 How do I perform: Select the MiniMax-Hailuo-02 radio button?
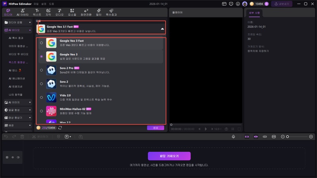42,111
